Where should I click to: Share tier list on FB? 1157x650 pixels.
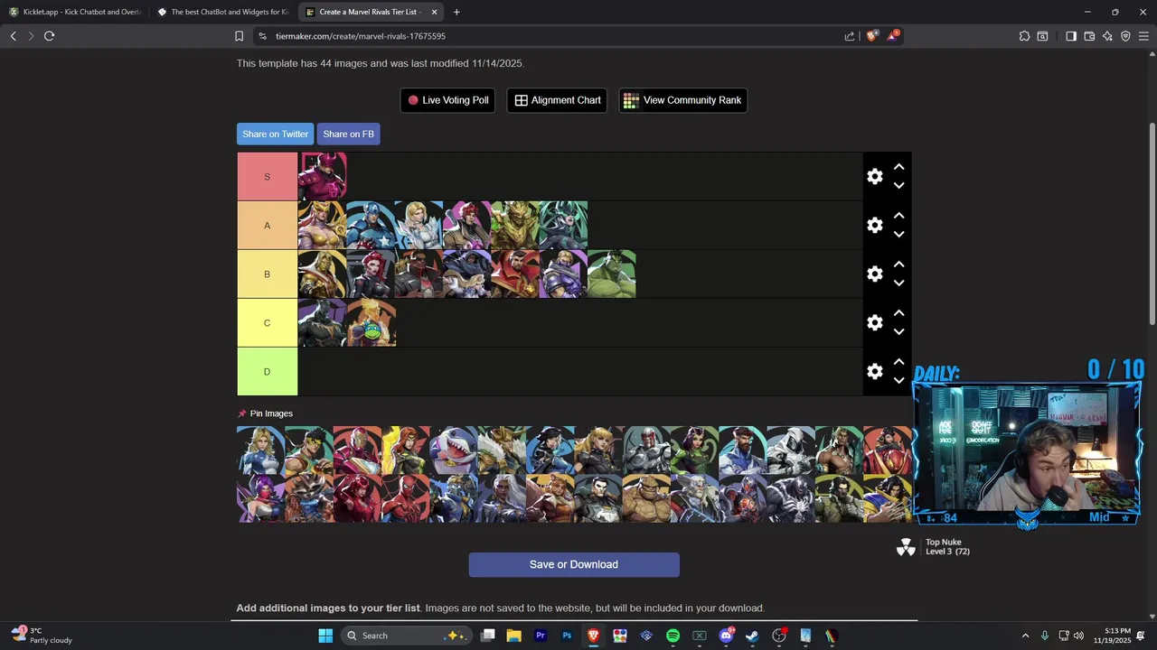(348, 134)
